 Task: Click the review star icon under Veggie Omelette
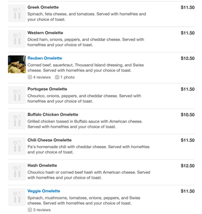point(30,210)
